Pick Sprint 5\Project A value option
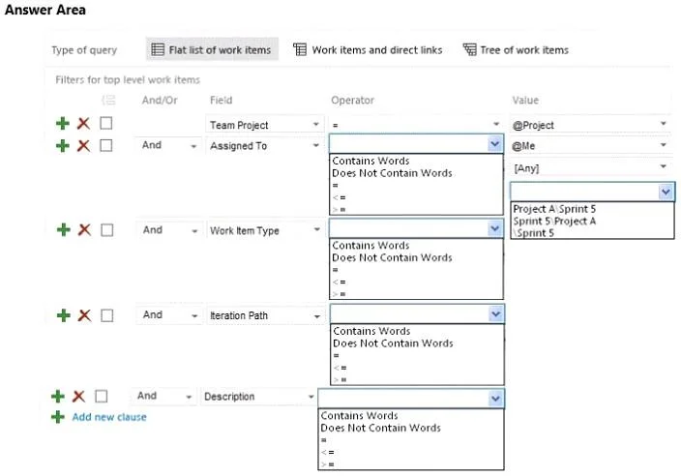Viewport: 681px width, 476px height. [554, 221]
